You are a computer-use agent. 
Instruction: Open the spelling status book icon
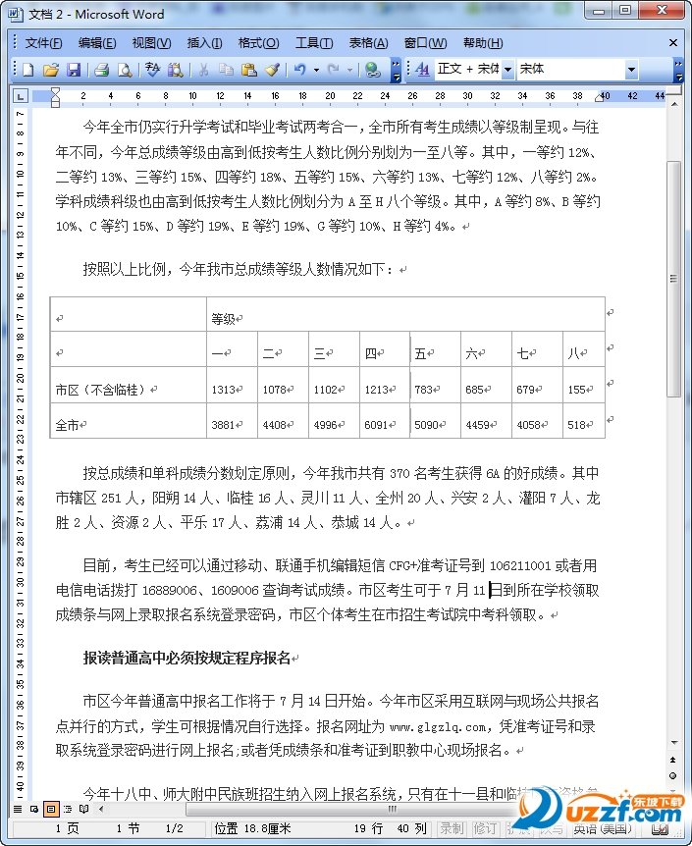[x=660, y=829]
